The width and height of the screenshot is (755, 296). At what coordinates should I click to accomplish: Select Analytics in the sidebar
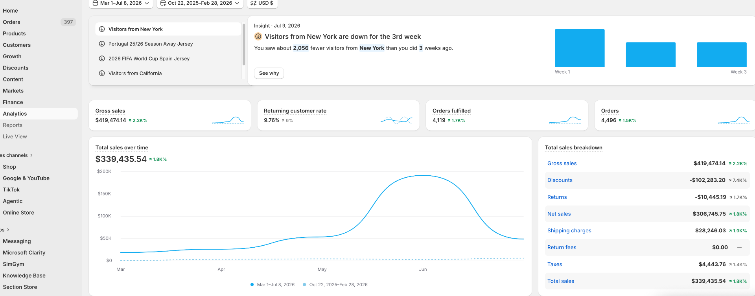point(15,114)
